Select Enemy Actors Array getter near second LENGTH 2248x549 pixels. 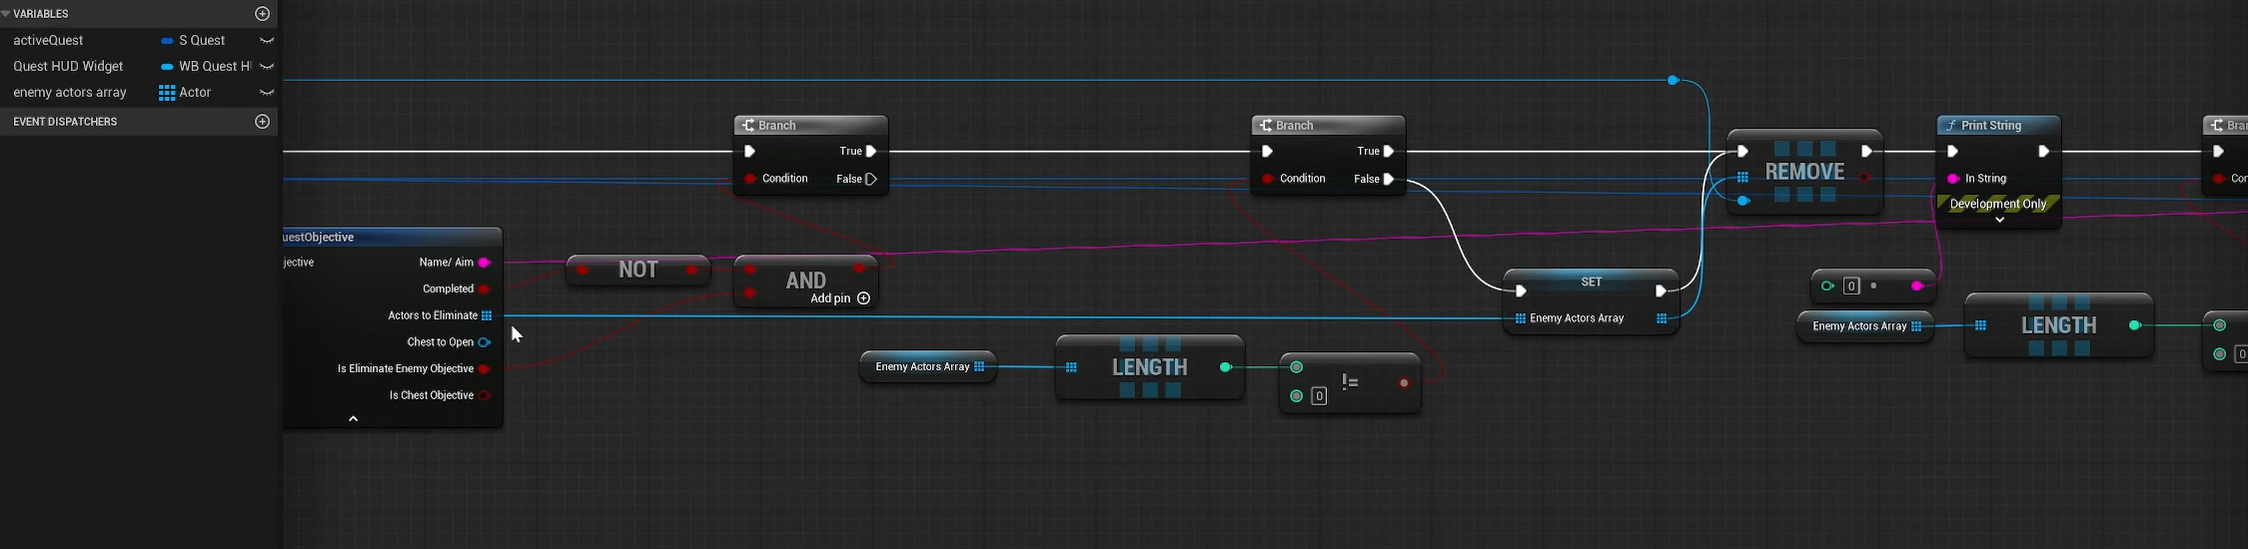pos(1865,326)
